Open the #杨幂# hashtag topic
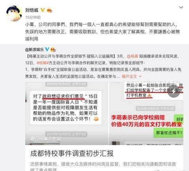The height and width of the screenshot is (171, 189). pos(43,63)
